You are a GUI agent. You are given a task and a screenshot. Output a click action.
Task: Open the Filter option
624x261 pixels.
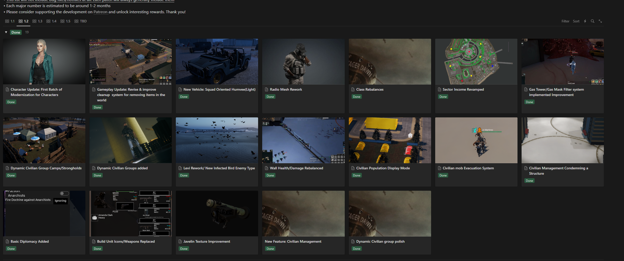(x=565, y=21)
